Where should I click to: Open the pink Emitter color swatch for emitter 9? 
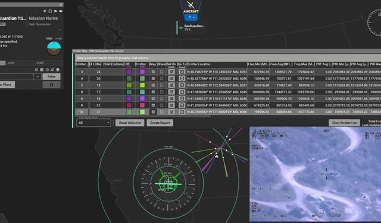click(x=142, y=105)
